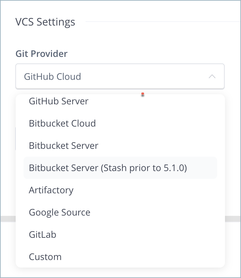Select Bitbucket Server option
Screen dimensions: 241x278
click(63, 146)
